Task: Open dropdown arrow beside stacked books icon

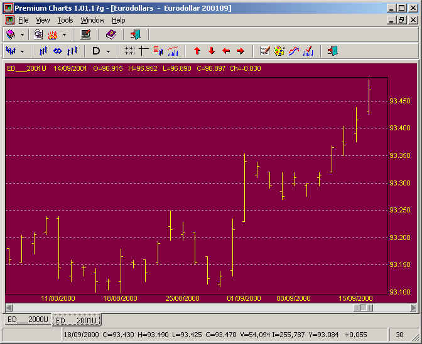Action: (23, 34)
